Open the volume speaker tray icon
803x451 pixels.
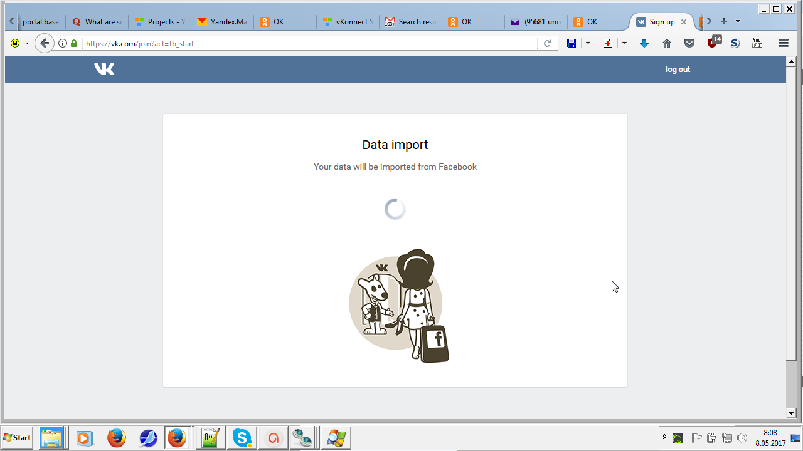click(742, 438)
